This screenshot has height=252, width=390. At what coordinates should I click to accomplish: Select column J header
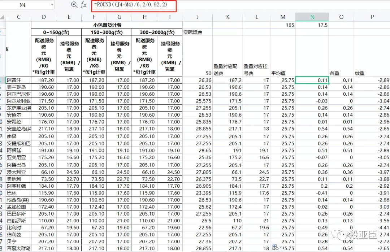[198, 17]
